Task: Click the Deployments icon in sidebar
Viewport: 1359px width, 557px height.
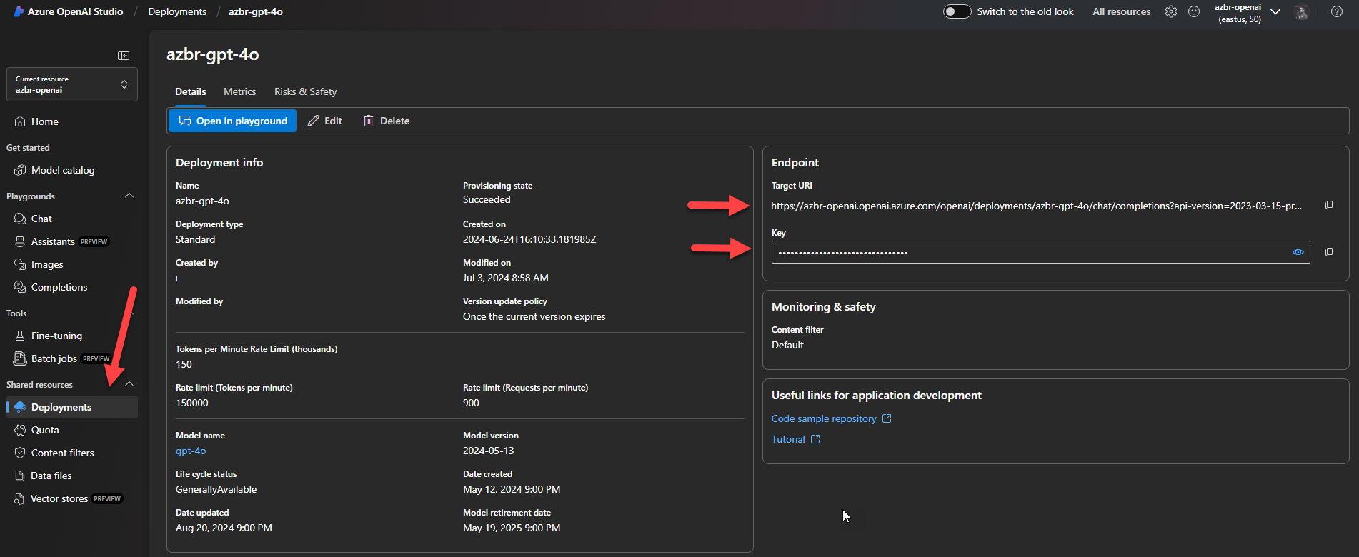Action: (20, 407)
